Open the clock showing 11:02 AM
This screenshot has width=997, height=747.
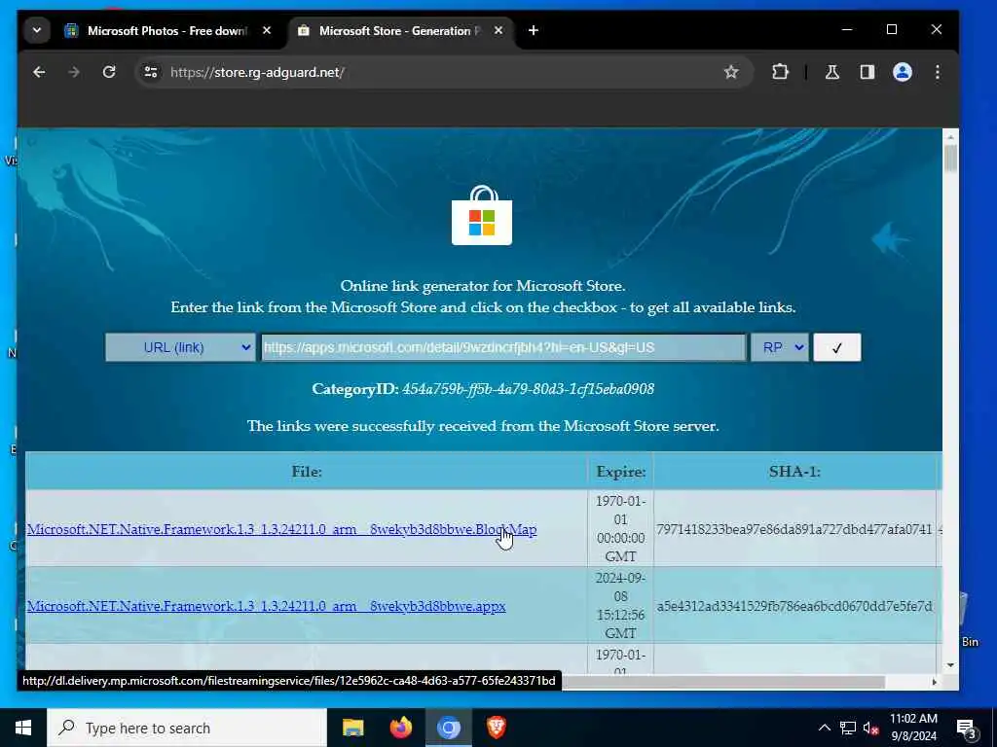pos(913,728)
